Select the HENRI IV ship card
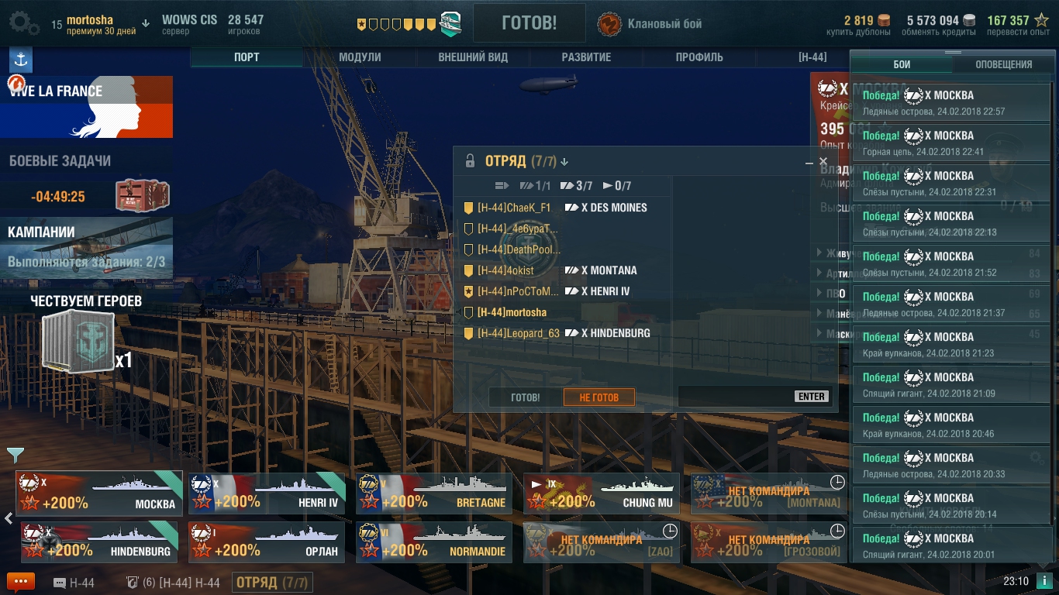This screenshot has width=1059, height=595. 267,494
